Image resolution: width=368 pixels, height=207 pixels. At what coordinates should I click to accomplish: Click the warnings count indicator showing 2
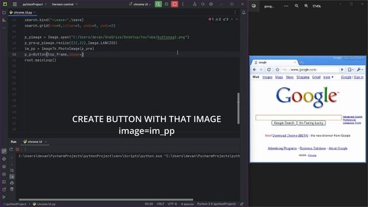click(x=218, y=19)
